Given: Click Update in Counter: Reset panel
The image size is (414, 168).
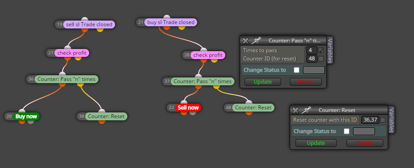Looking at the screenshot, I should pyautogui.click(x=316, y=143).
